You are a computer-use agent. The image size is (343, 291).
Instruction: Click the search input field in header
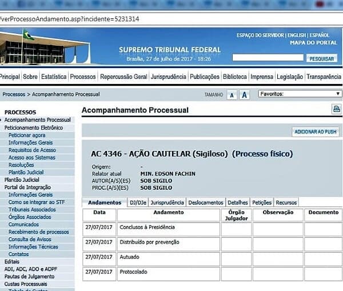267,58
